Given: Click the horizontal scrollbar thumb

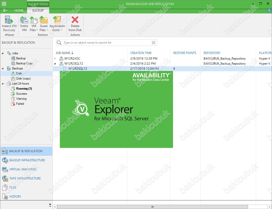Looking at the screenshot, I should click(x=152, y=207).
